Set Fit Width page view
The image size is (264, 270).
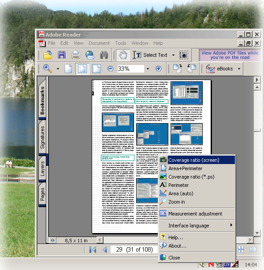tap(97, 69)
